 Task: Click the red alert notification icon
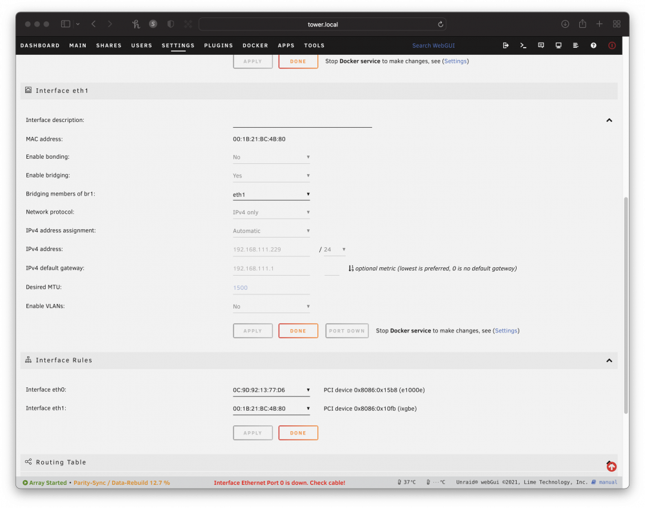611,45
